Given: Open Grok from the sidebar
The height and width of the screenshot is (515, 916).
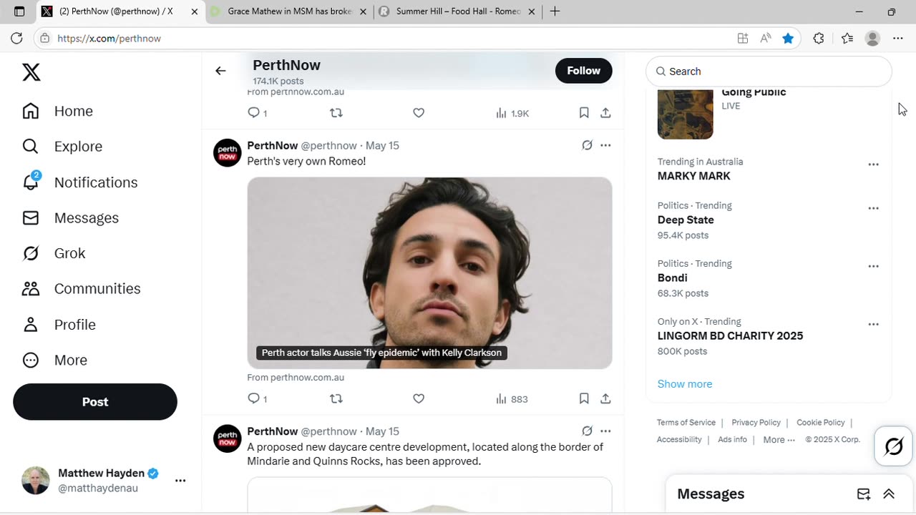Looking at the screenshot, I should (54, 253).
